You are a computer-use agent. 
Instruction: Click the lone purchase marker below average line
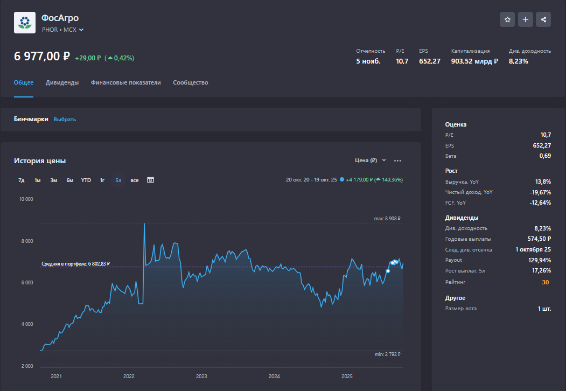(x=388, y=271)
